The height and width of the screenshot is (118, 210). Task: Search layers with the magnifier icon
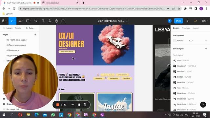4,28
